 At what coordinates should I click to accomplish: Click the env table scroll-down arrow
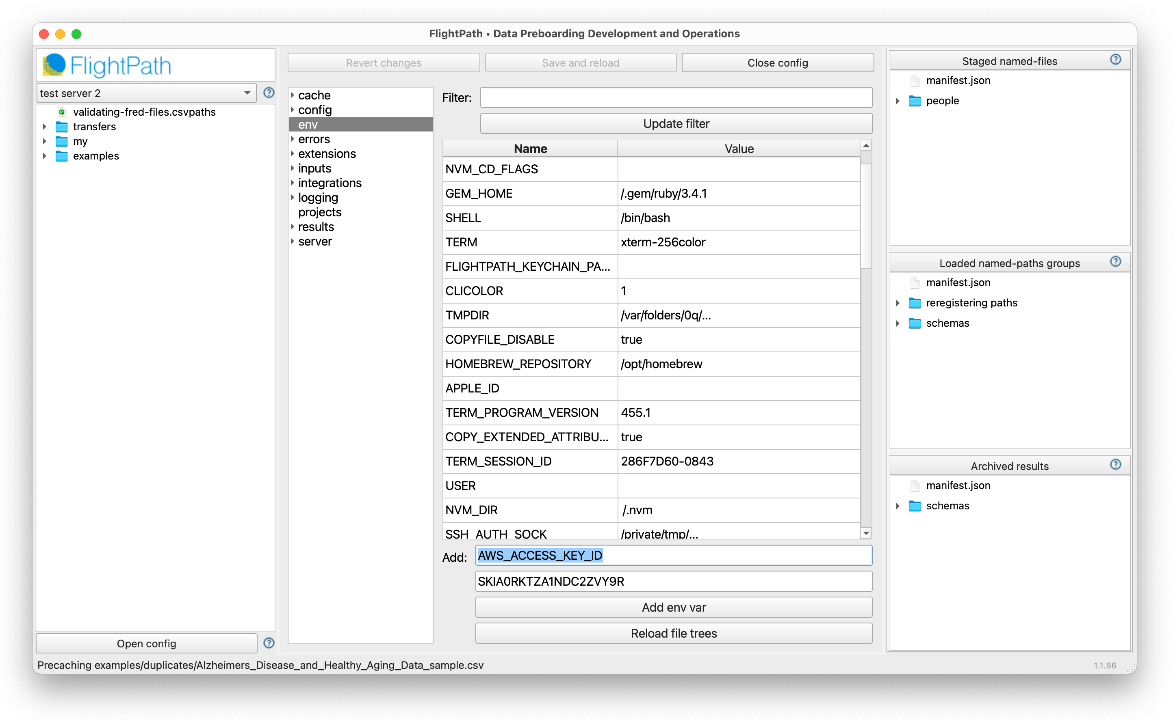point(865,533)
